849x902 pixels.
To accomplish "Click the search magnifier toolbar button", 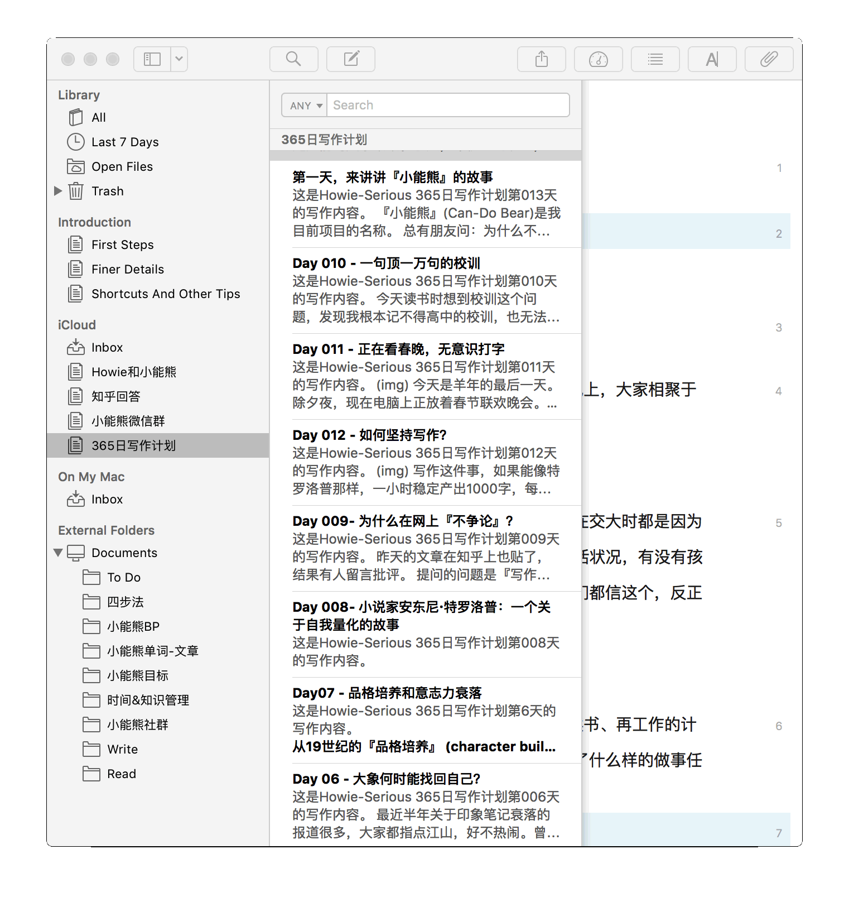I will click(x=294, y=59).
